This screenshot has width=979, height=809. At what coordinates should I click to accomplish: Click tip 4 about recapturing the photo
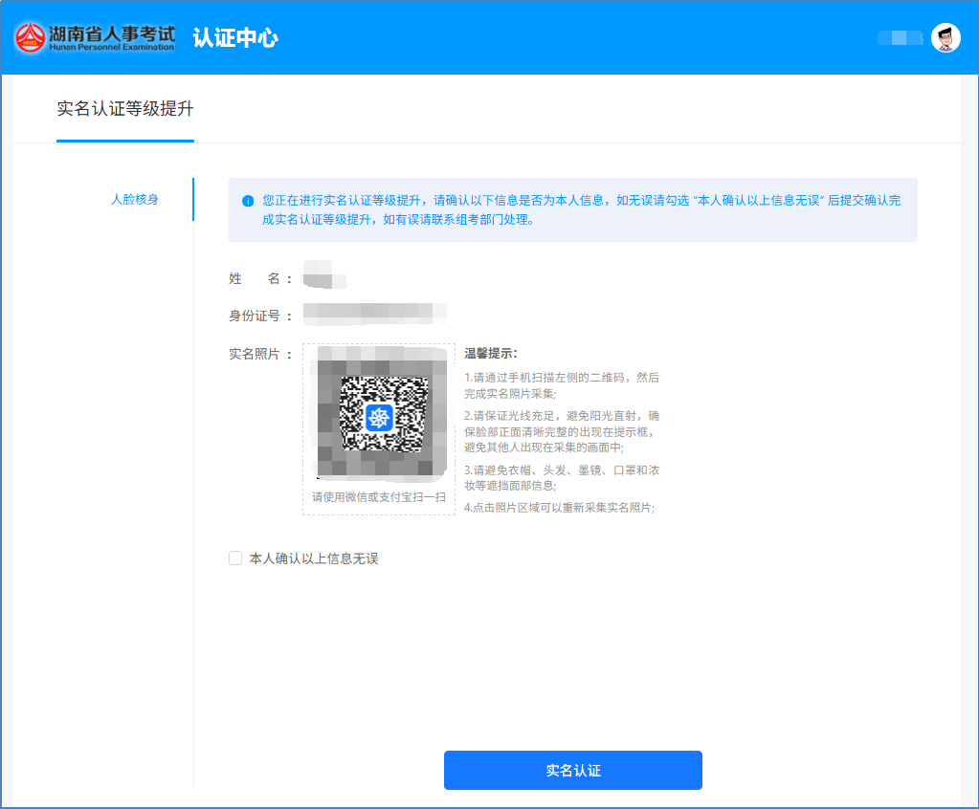pos(559,508)
